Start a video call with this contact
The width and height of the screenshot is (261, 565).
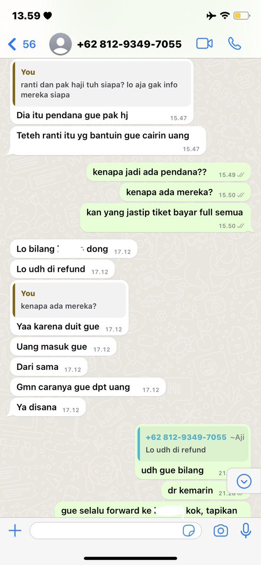coord(204,44)
